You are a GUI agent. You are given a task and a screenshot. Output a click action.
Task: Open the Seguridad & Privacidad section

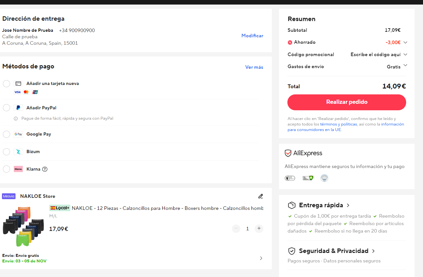point(373,251)
